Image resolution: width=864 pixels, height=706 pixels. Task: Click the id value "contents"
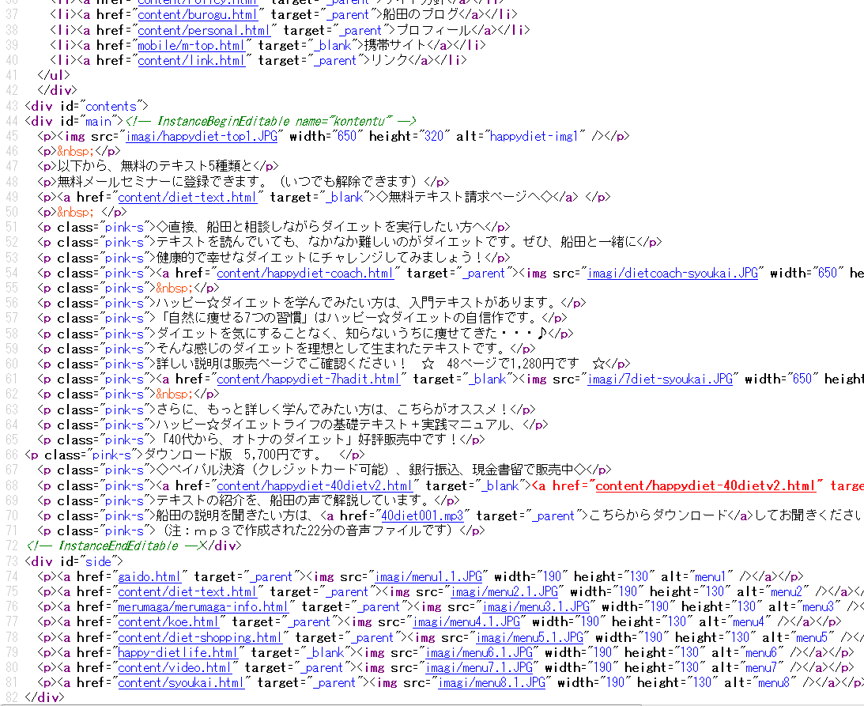112,106
